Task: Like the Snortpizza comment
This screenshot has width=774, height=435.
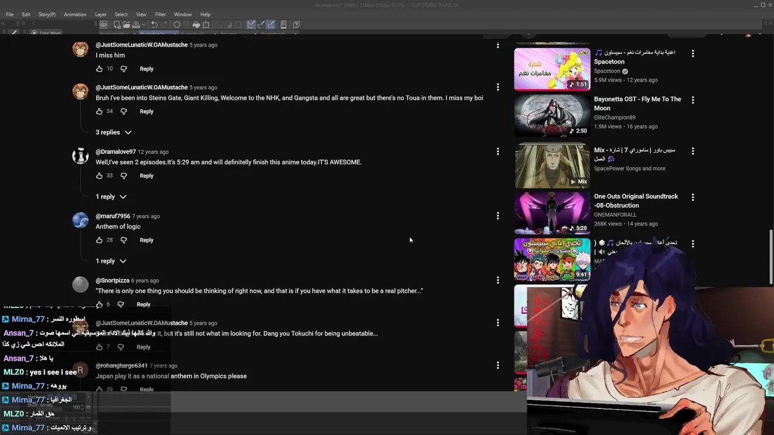Action: [x=99, y=304]
